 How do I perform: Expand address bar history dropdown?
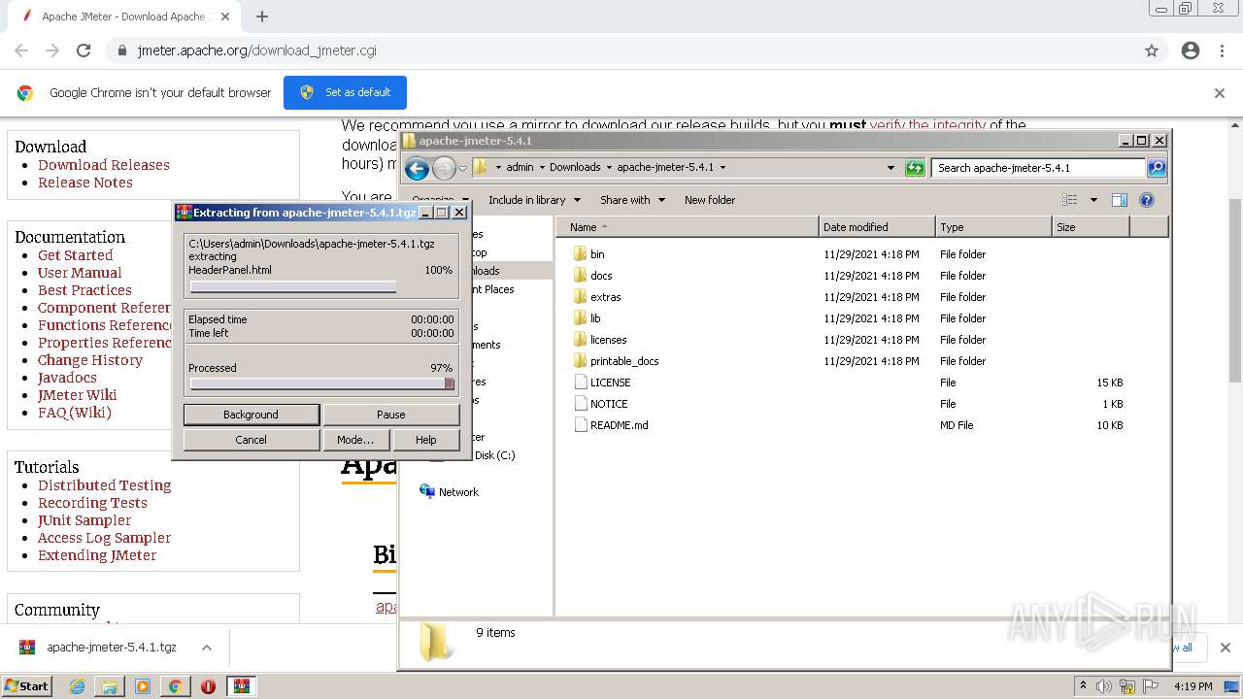(890, 167)
